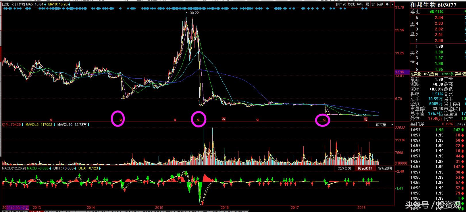Click the 总手 70429 volume label
Viewport: 466px width, 212px height.
11,124
